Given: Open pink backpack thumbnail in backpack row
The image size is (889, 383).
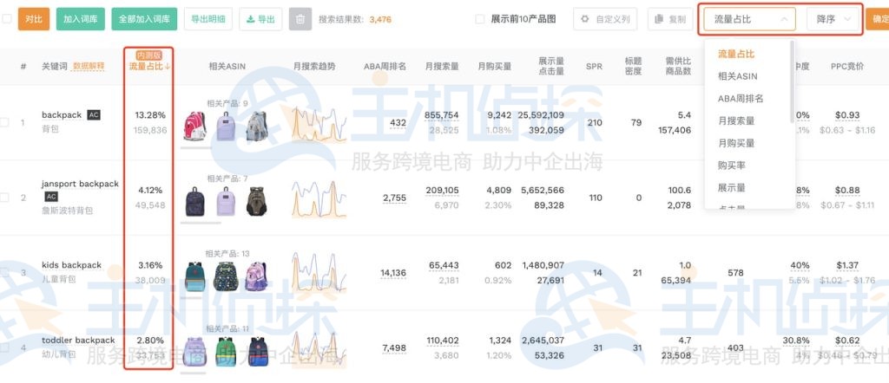Looking at the screenshot, I should point(194,126).
